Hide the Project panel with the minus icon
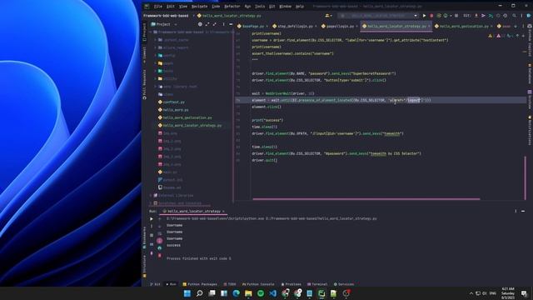533x300 pixels. [x=231, y=24]
